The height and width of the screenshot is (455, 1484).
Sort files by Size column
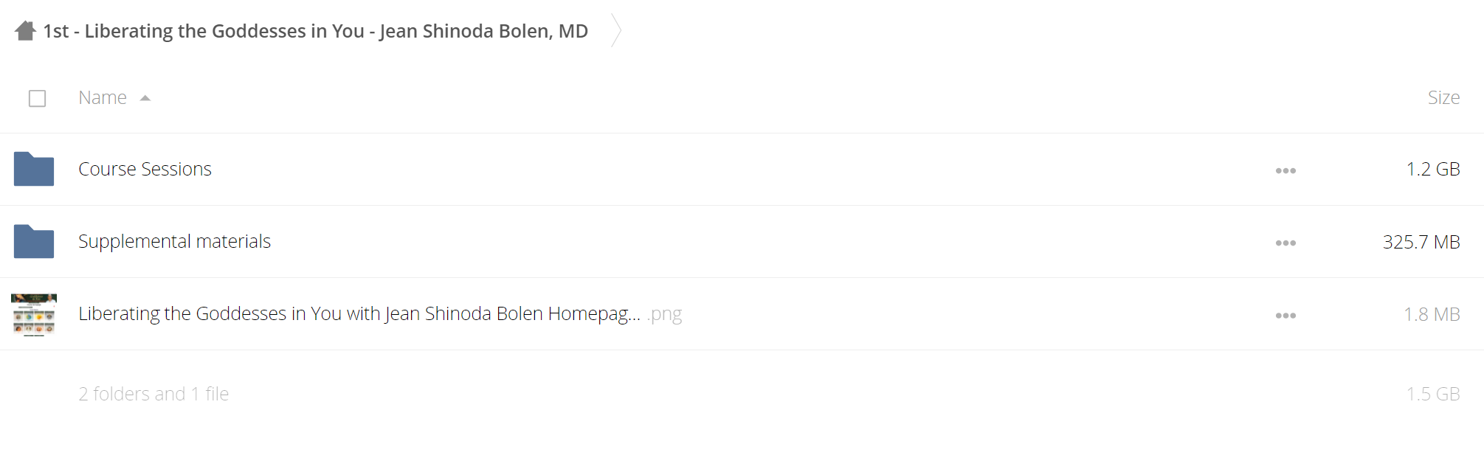pos(1443,97)
